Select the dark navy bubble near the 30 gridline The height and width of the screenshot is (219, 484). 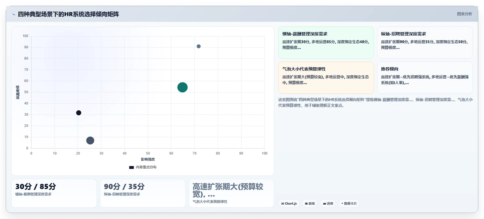pos(78,113)
